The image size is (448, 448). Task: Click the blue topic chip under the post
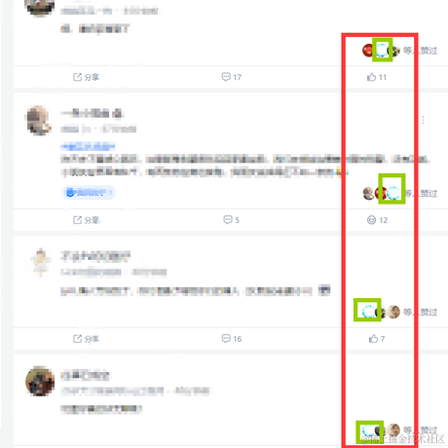[x=89, y=193]
